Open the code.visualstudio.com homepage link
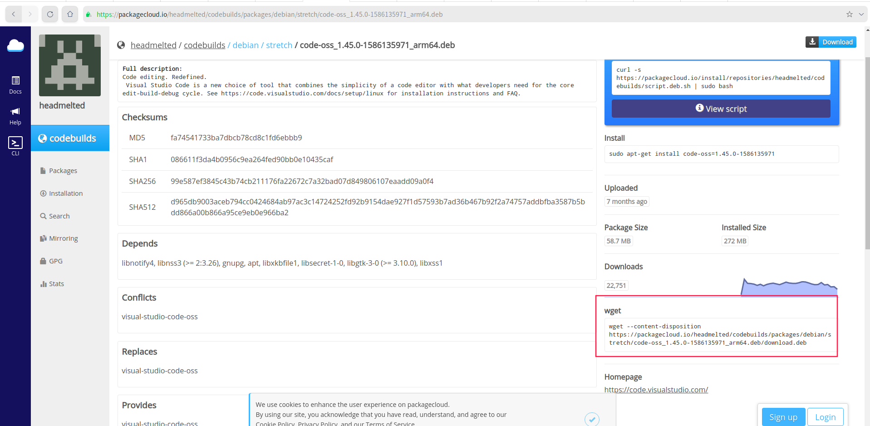This screenshot has height=426, width=870. coord(656,390)
